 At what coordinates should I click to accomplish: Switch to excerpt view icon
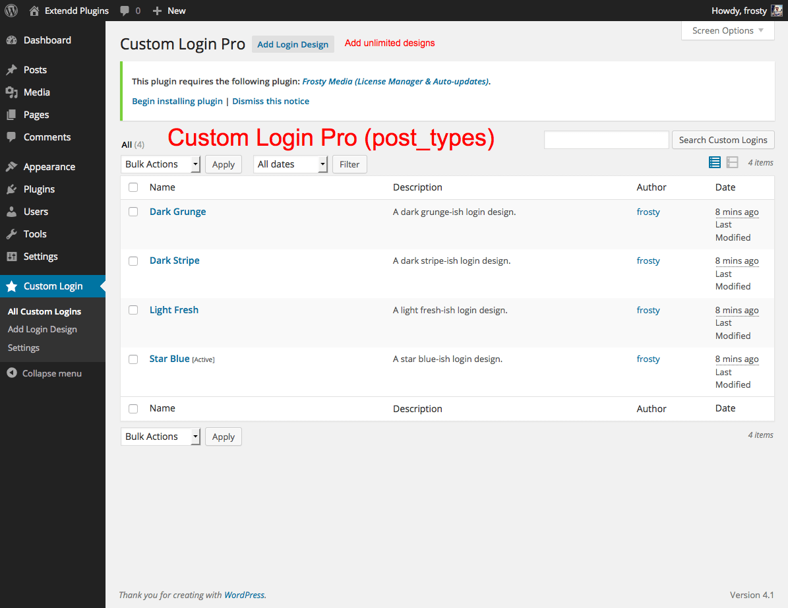pyautogui.click(x=732, y=162)
